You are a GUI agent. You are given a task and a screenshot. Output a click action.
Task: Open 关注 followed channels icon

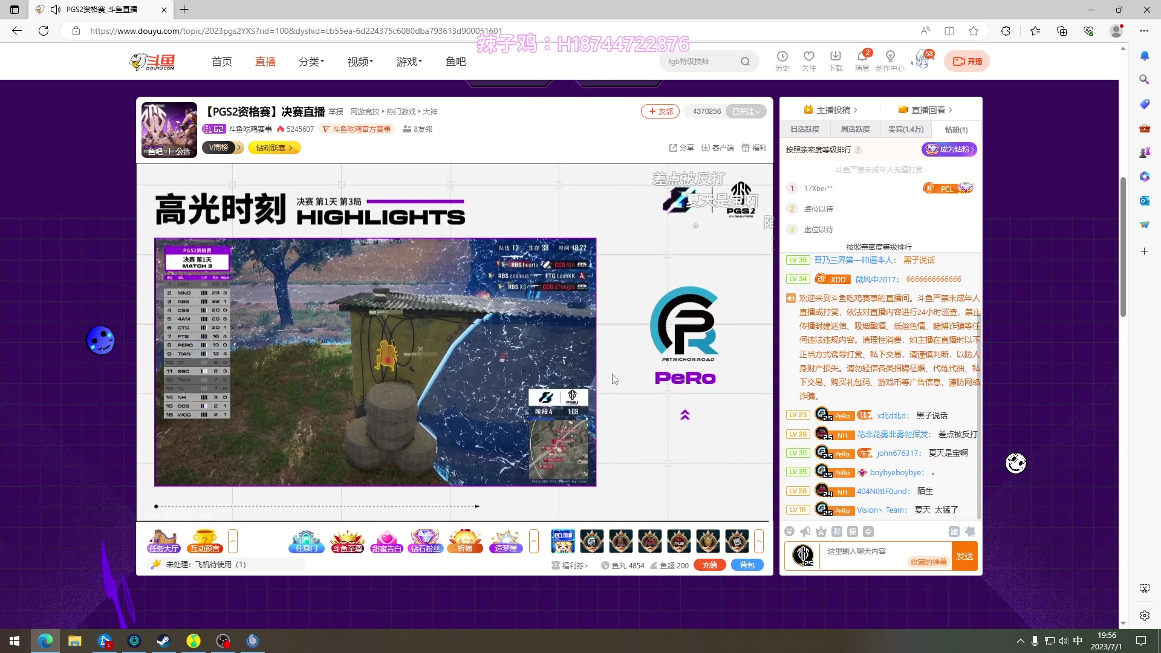point(809,61)
